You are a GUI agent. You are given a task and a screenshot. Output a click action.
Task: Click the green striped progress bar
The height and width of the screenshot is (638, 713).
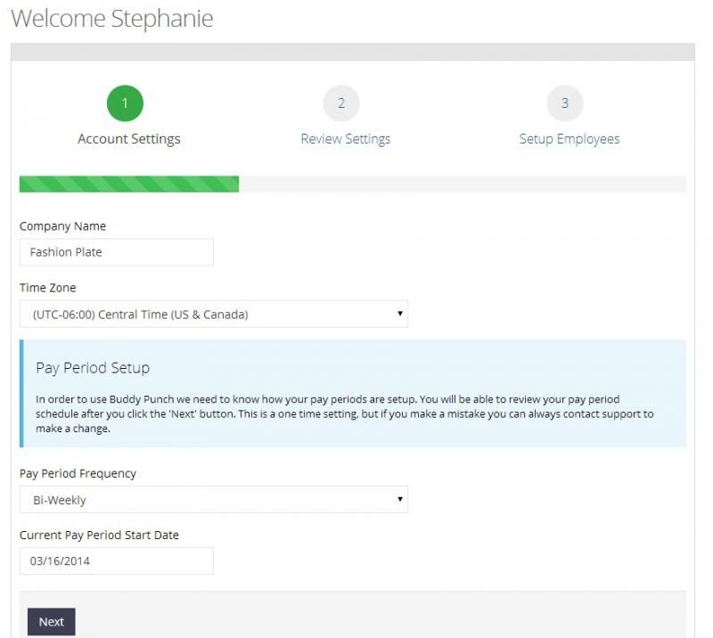click(x=129, y=184)
